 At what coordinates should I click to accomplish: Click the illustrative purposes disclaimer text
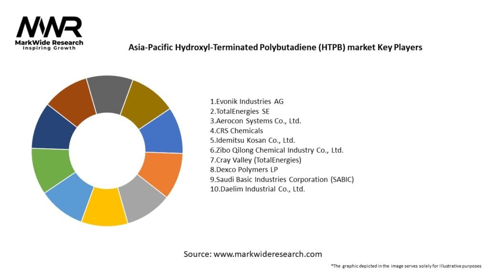tap(406, 266)
